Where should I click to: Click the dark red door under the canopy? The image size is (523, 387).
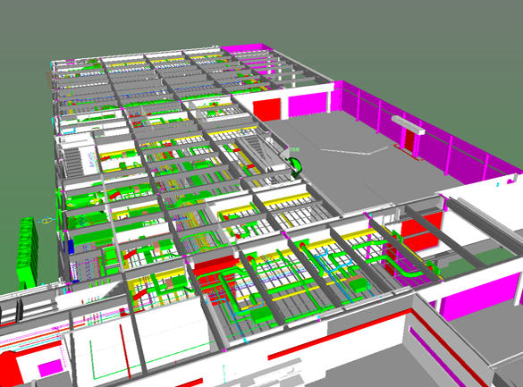tap(409, 140)
